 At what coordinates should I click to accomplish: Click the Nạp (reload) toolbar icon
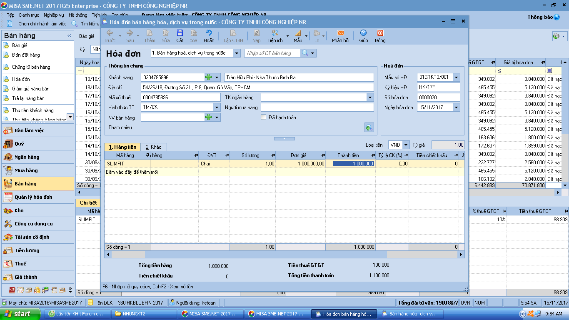(256, 33)
